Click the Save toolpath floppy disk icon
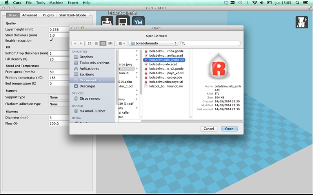 click(122, 22)
